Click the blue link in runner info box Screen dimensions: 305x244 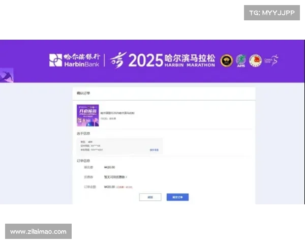click(154, 150)
